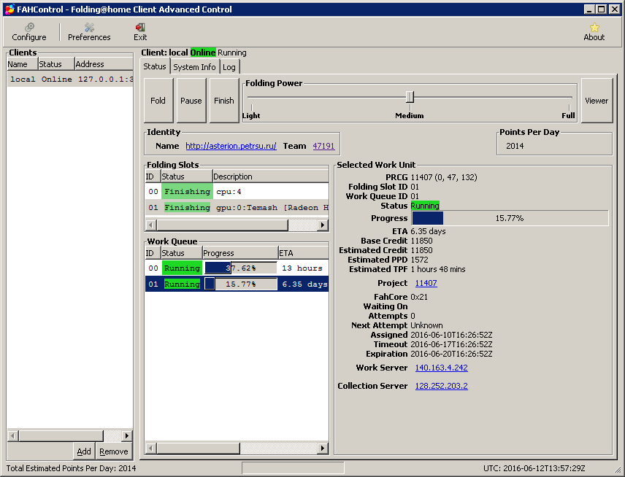Click Work Queue Progress column header

240,253
